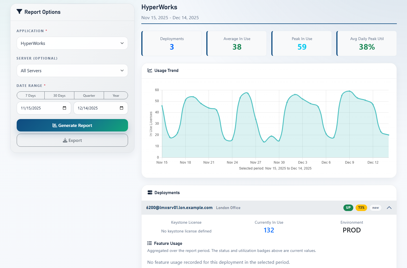Viewport: 407px width, 268px height.
Task: Open calendar picker for start date
Action: [64, 108]
